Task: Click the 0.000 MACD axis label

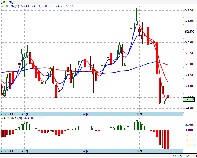Action: pyautogui.click(x=189, y=130)
